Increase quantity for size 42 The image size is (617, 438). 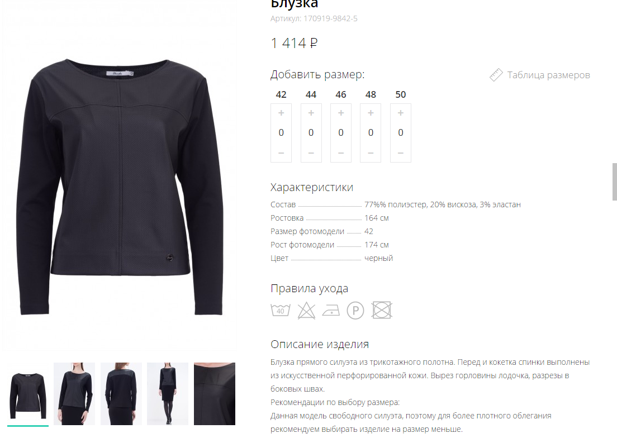[281, 113]
